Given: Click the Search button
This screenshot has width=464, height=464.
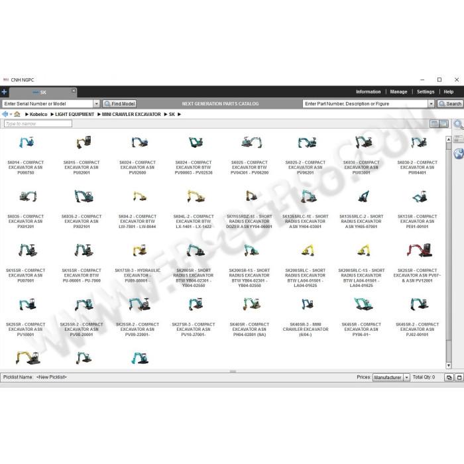Looking at the screenshot, I should [x=450, y=103].
